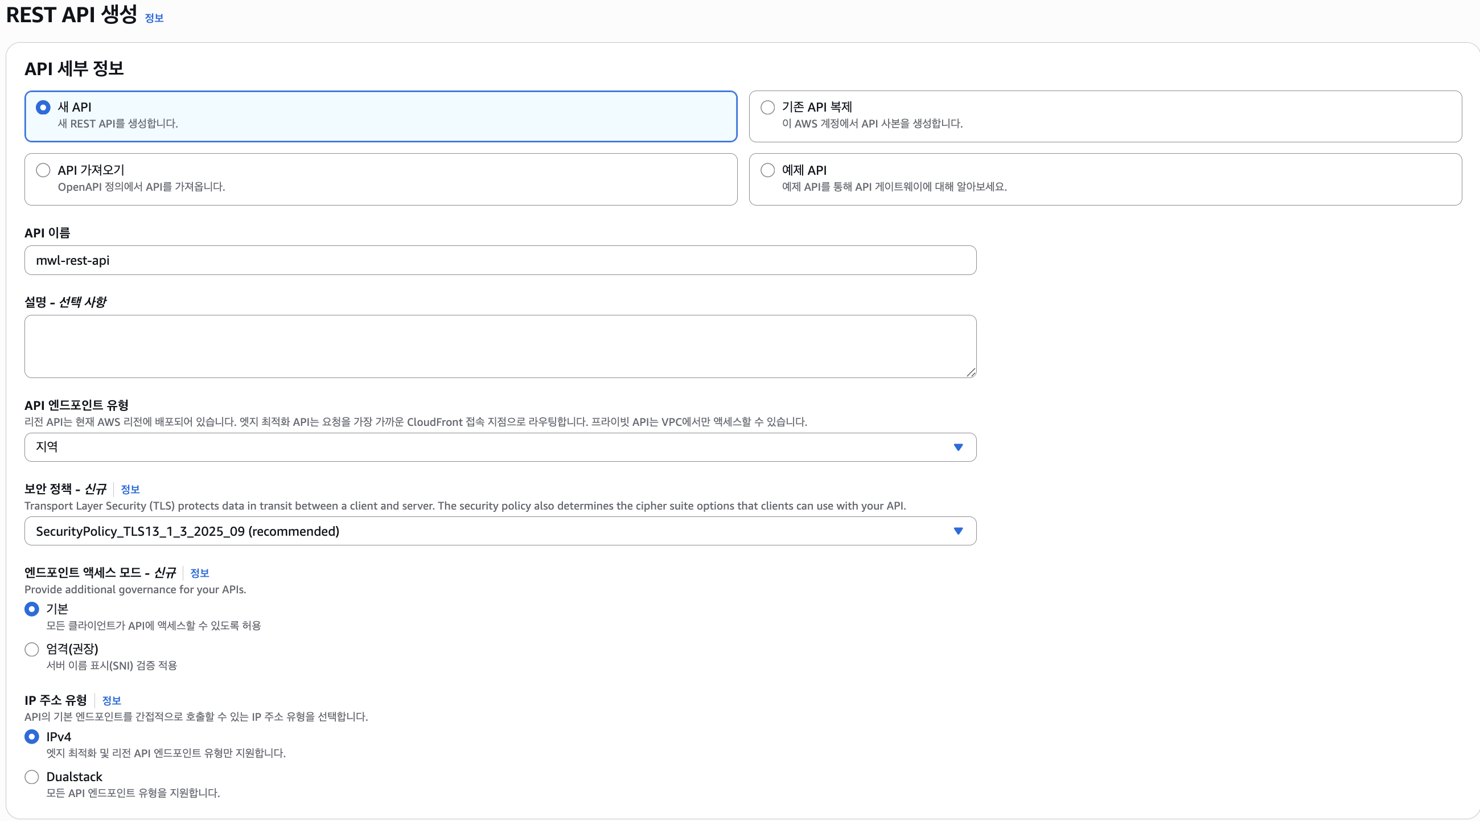Click the arrow icon of SecurityPolicy dropdown
Viewport: 1480px width, 821px height.
click(958, 531)
